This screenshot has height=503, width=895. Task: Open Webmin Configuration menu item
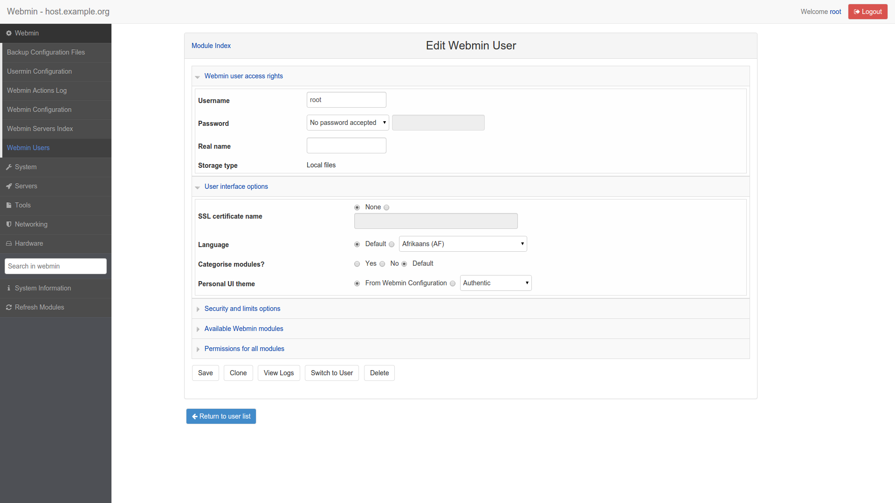pos(56,110)
